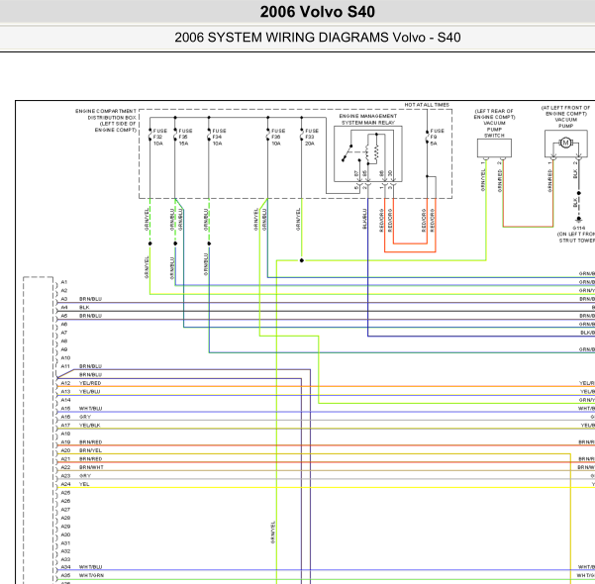Click the 'GRY' label at pin A16
The width and height of the screenshot is (595, 584).
[85, 417]
